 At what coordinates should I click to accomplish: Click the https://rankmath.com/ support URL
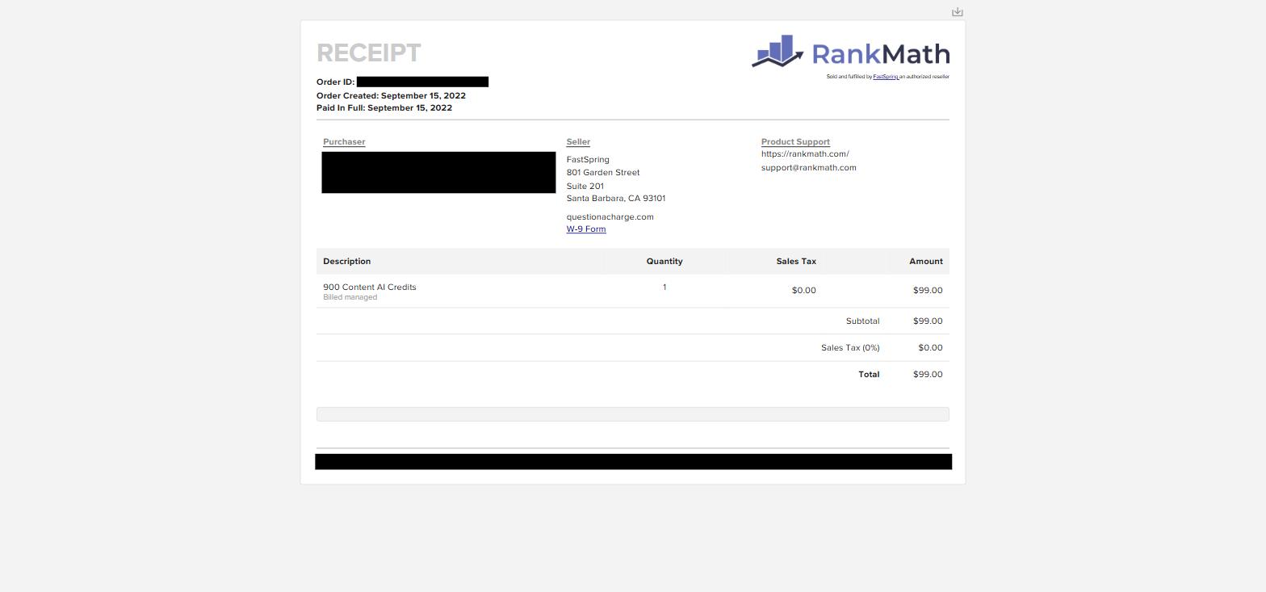pyautogui.click(x=805, y=154)
